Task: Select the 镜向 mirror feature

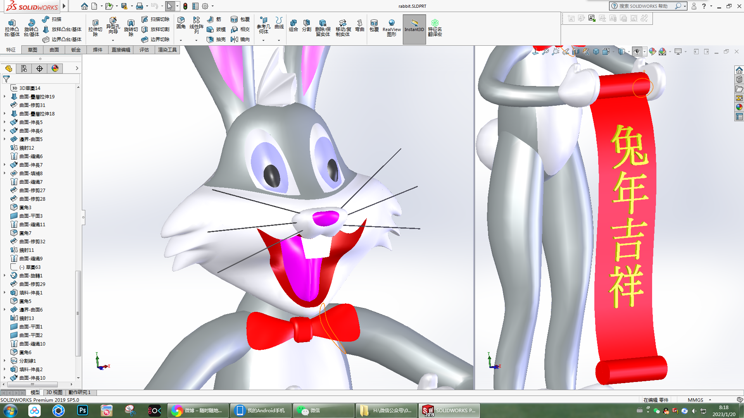Action: click(x=240, y=40)
